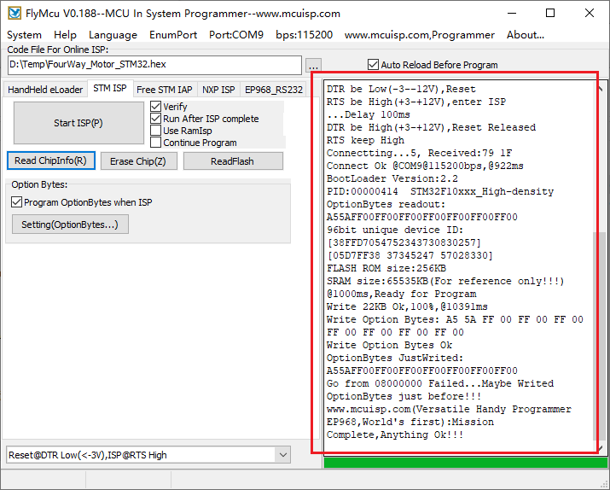Click log line 'Connect Ok @COM9@115200bps,@922ms'
This screenshot has width=610, height=490.
pos(425,166)
